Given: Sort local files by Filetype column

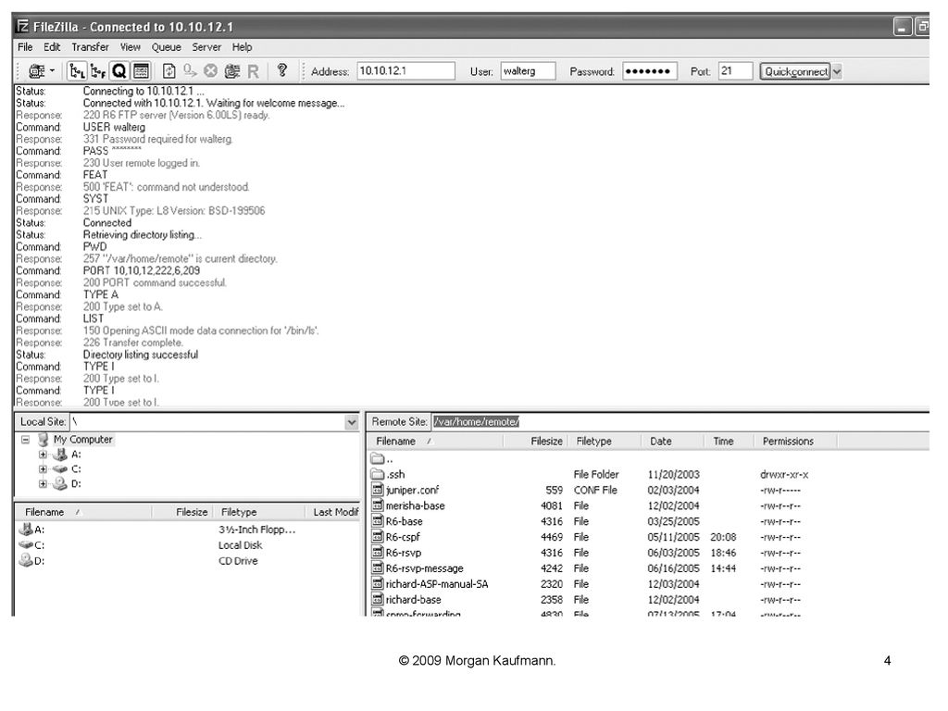Looking at the screenshot, I should coord(259,512).
